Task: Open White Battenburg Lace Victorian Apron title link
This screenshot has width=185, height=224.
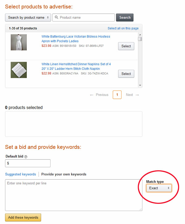Action: click(x=76, y=39)
